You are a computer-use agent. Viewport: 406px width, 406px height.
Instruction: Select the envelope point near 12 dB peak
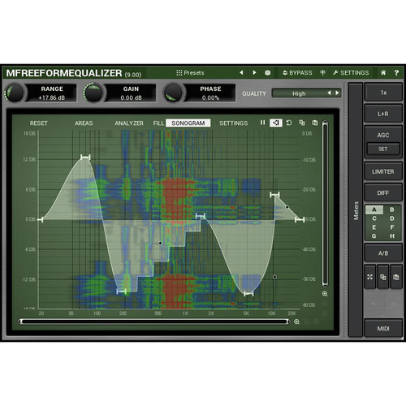85,158
